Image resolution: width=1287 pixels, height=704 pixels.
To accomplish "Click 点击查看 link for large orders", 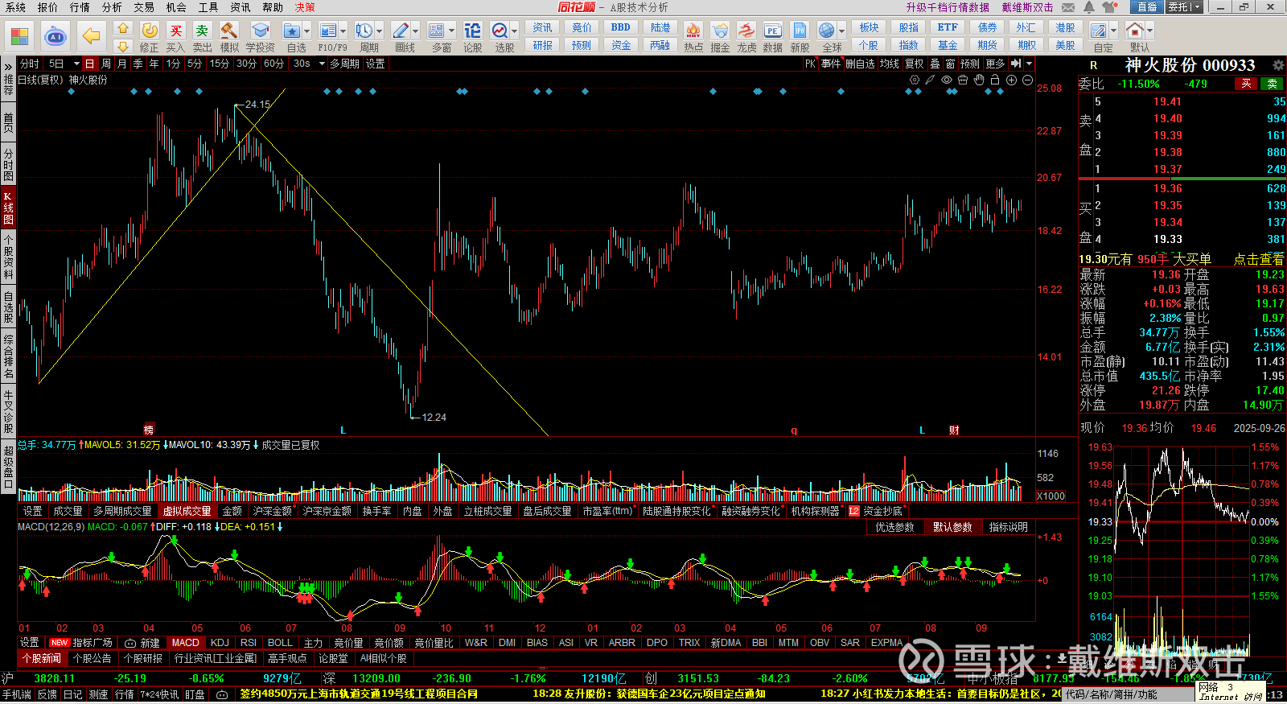I will pos(1259,259).
